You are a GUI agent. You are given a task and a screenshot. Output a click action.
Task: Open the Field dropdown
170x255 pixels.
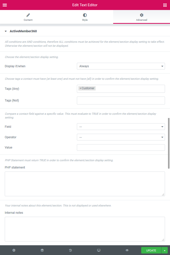point(121,126)
